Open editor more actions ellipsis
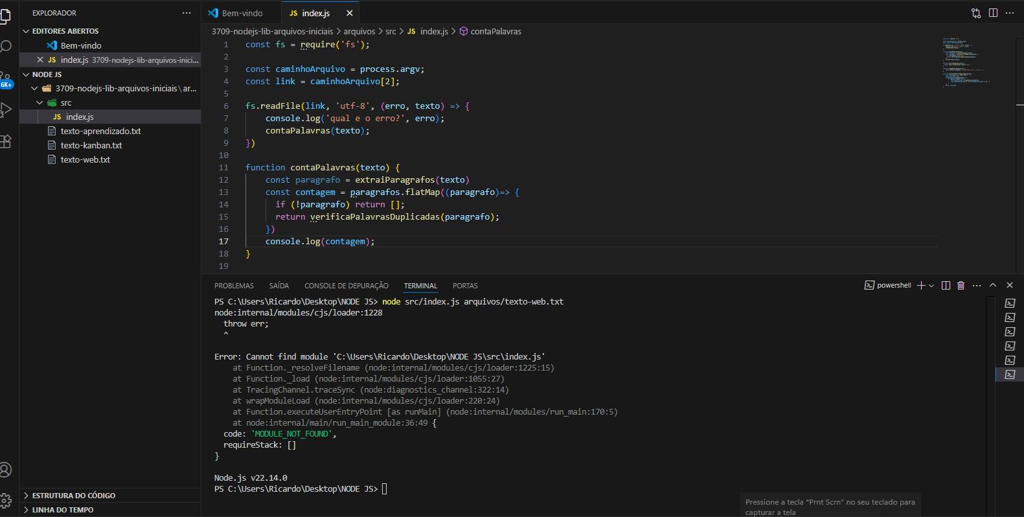Viewport: 1024px width, 517px height. pos(1010,13)
